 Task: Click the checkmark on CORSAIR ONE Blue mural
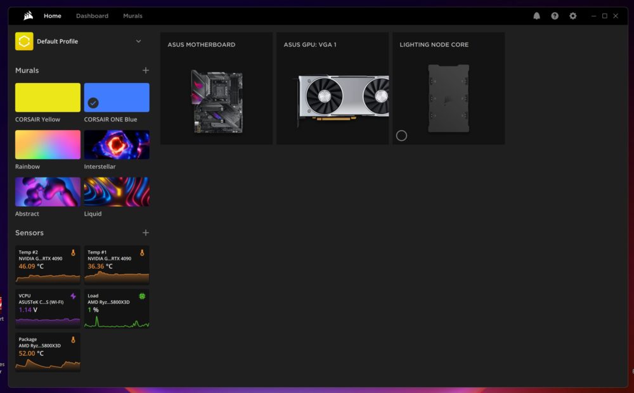(x=93, y=103)
